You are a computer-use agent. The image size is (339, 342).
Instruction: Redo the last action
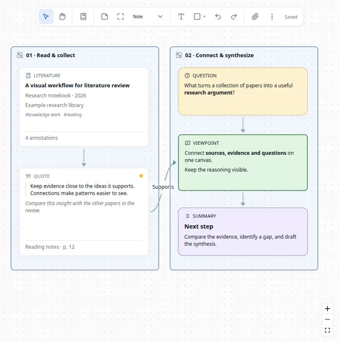(234, 16)
